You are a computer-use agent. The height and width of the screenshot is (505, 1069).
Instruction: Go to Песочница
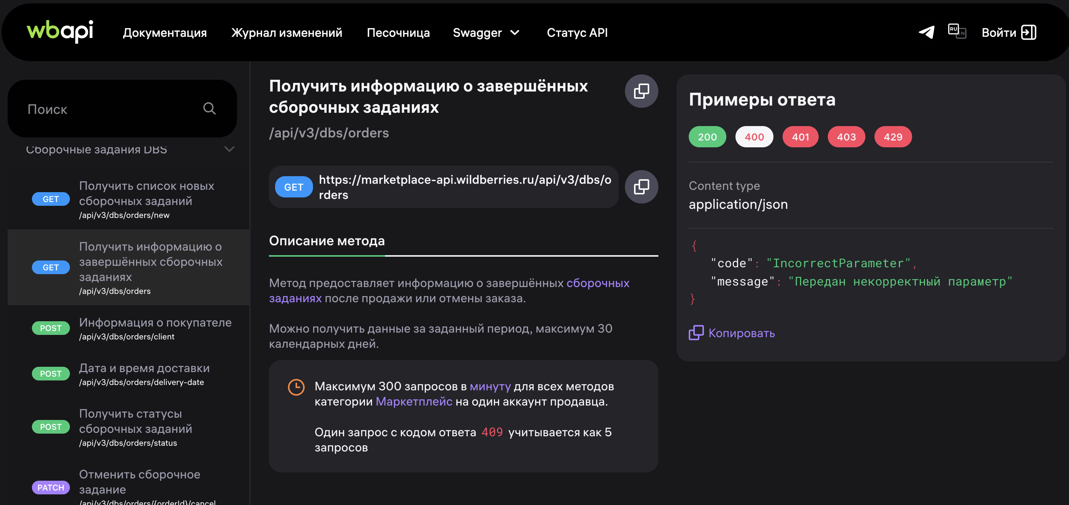tap(398, 32)
